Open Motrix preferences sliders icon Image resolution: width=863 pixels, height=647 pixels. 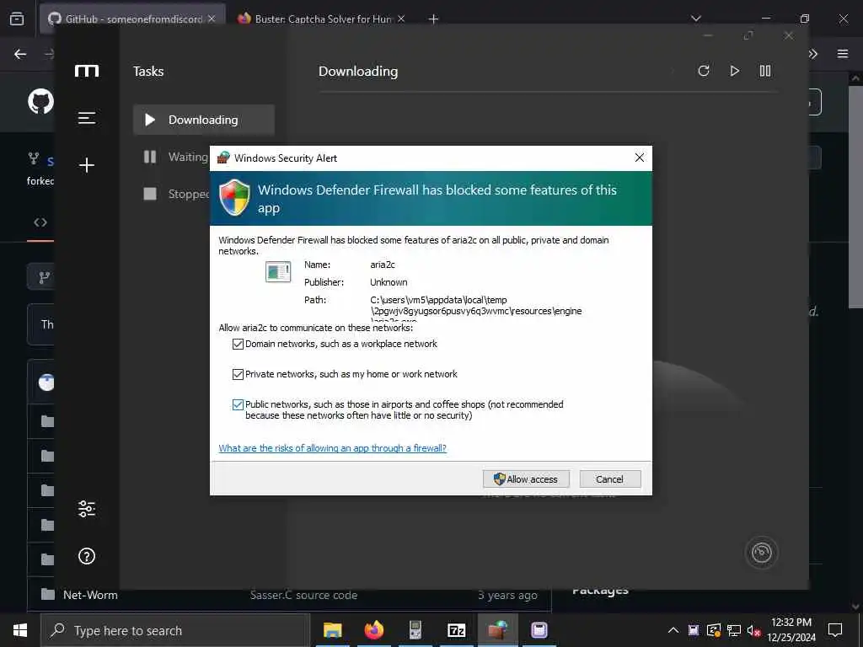pos(87,509)
